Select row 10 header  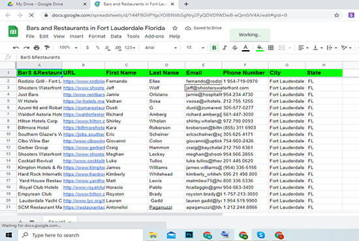click(x=8, y=134)
